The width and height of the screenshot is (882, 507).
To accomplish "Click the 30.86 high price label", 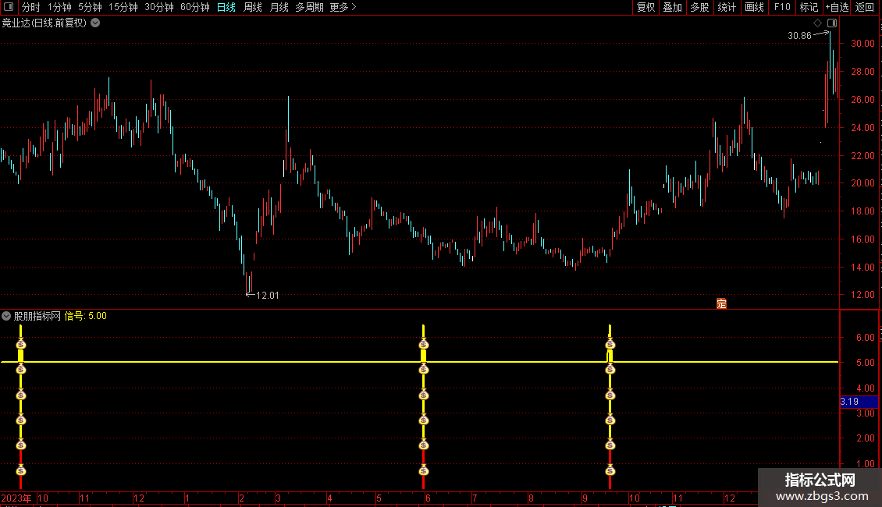I will (799, 36).
